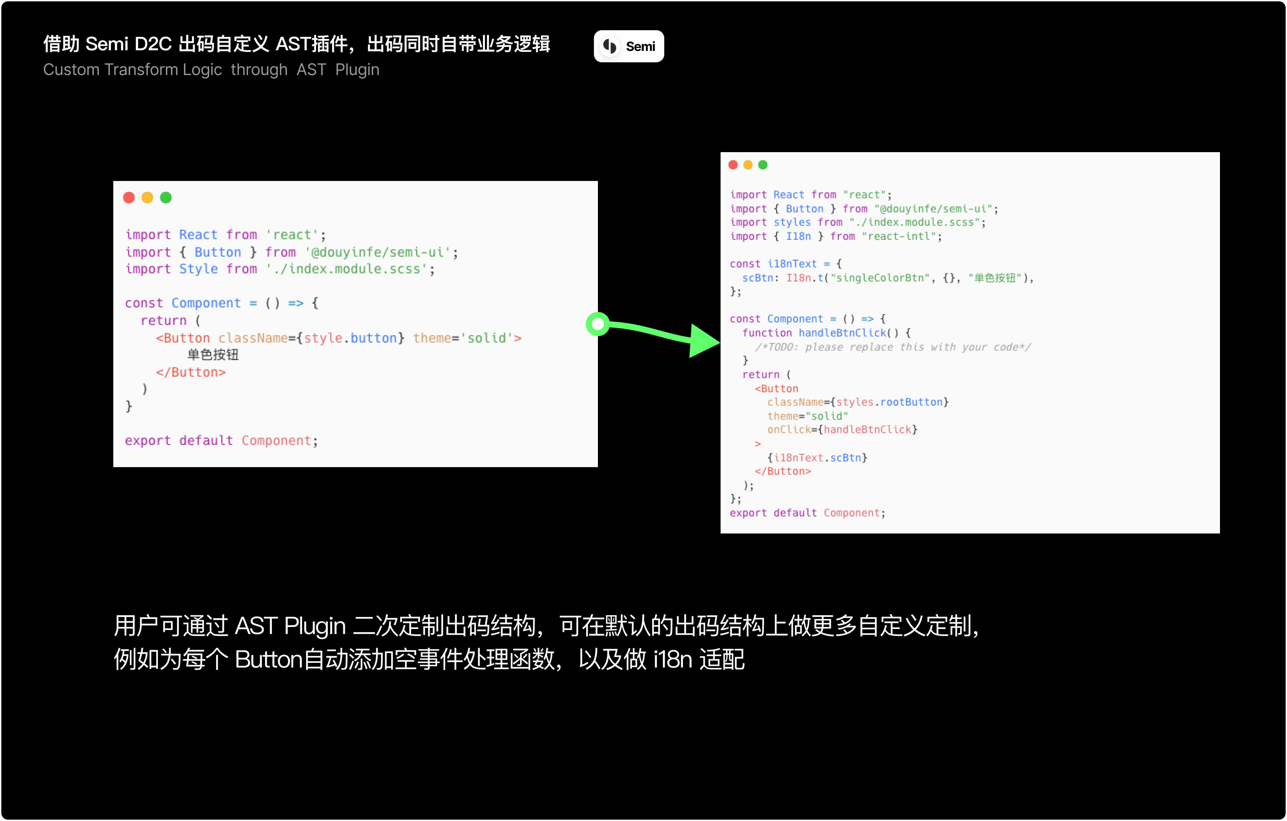Click yellow minimize dot on left code window
Image resolution: width=1287 pixels, height=821 pixels.
click(x=147, y=198)
